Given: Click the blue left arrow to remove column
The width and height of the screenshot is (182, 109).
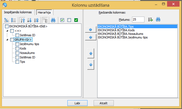Looking at the screenshot, I should 91,37.
